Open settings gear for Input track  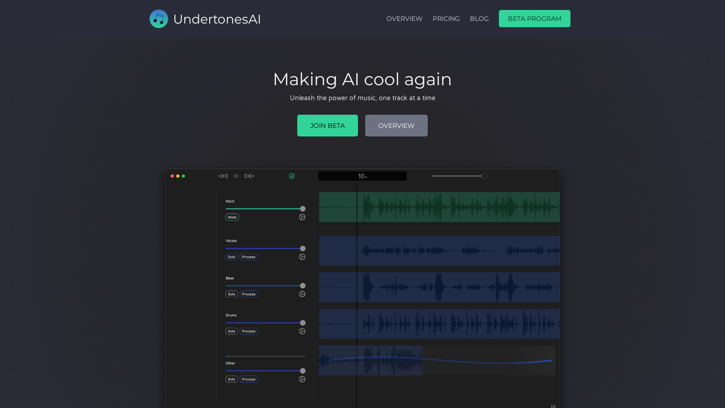pyautogui.click(x=302, y=217)
